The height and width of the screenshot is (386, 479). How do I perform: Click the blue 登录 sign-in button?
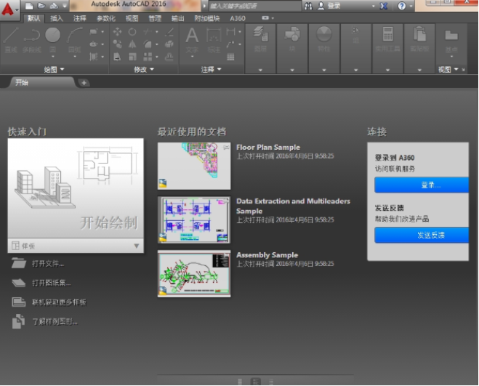[422, 185]
